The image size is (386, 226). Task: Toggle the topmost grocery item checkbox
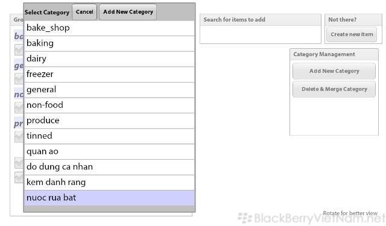tap(19, 50)
